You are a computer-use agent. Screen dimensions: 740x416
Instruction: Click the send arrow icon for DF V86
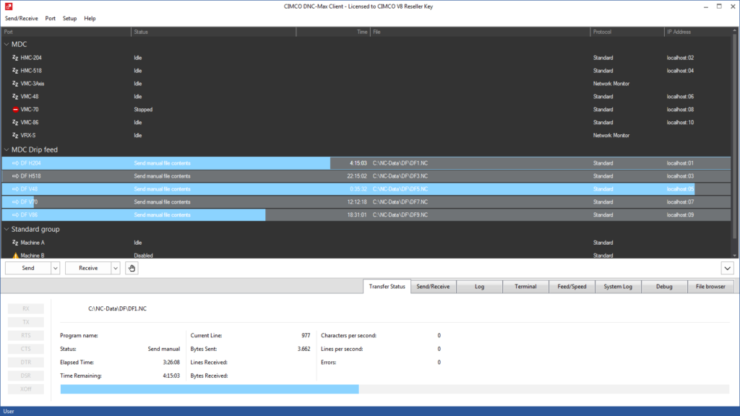click(15, 214)
